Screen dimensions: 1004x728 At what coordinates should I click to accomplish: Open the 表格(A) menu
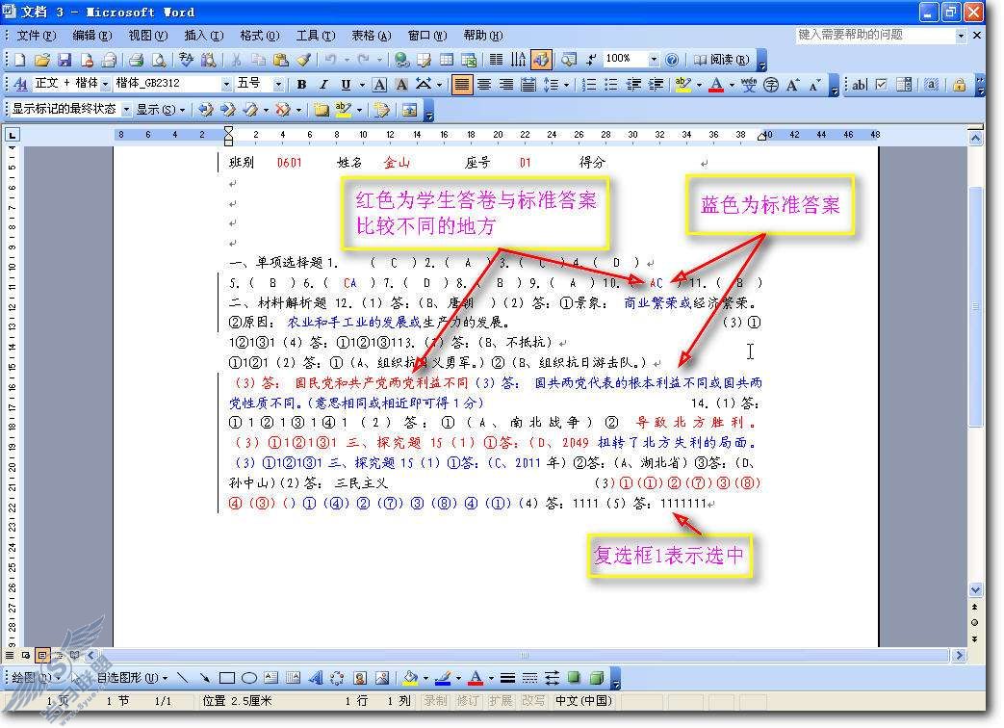(371, 36)
